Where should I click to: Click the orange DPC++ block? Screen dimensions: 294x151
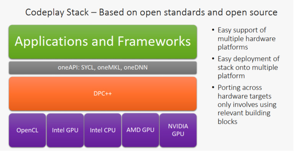[103, 94]
